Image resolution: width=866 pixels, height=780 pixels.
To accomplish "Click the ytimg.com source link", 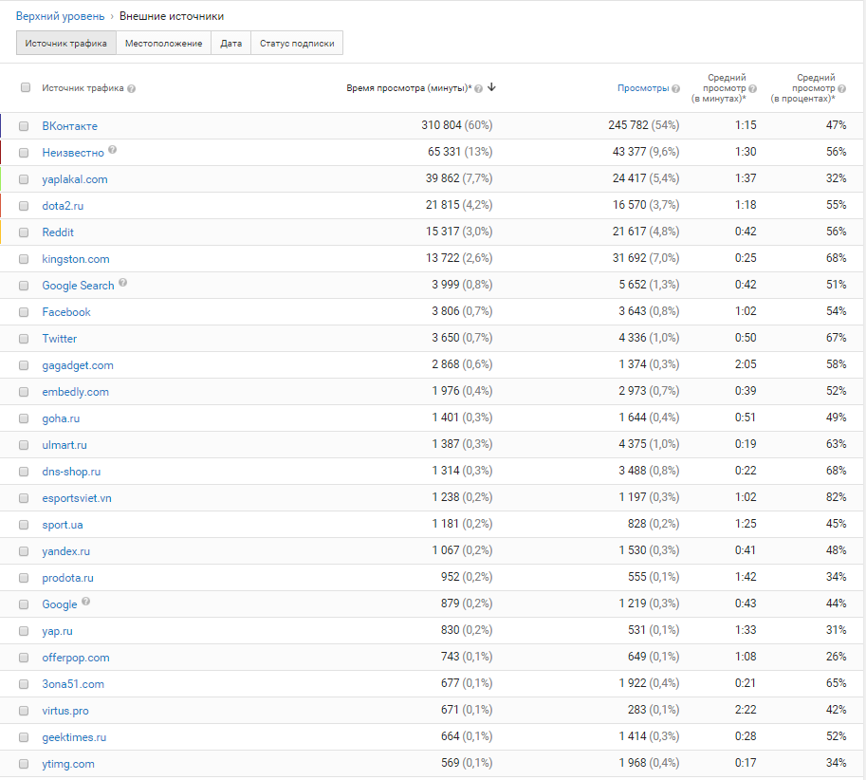I will pyautogui.click(x=68, y=764).
